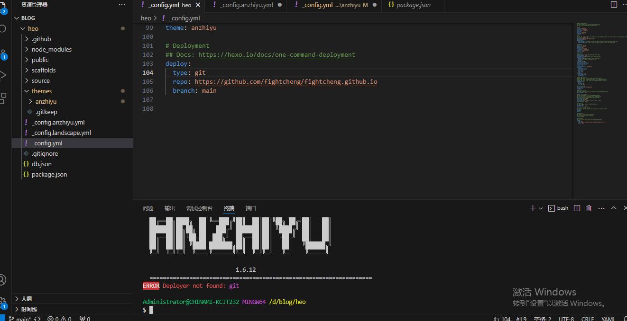
Task: Expand the 大纲 outline section
Action: pyautogui.click(x=26, y=299)
